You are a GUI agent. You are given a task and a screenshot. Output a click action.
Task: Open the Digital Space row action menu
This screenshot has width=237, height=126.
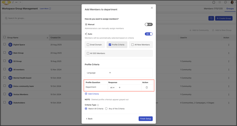(x=229, y=45)
